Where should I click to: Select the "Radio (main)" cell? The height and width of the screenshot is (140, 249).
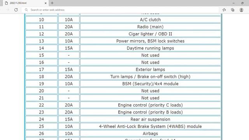coord(151,27)
